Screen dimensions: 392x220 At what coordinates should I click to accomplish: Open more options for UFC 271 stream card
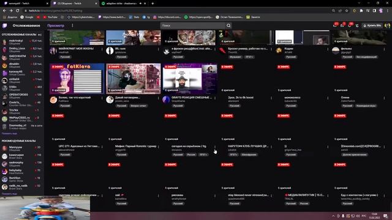pyautogui.click(x=102, y=147)
